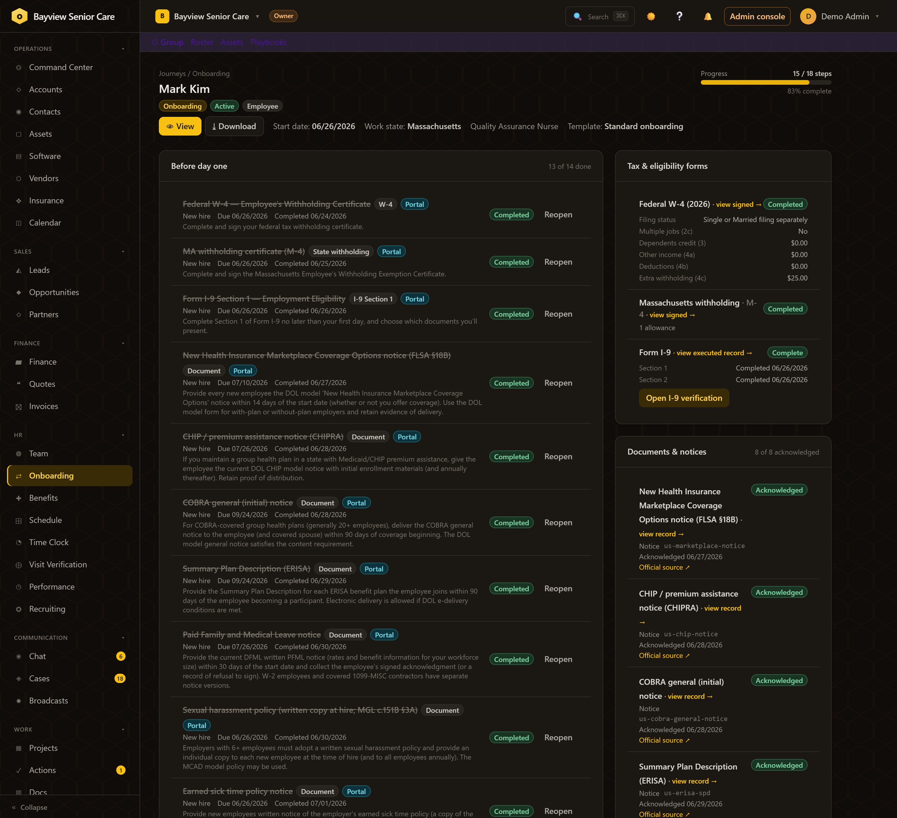
Task: Open Time Clock in the sidebar
Action: click(x=69, y=543)
